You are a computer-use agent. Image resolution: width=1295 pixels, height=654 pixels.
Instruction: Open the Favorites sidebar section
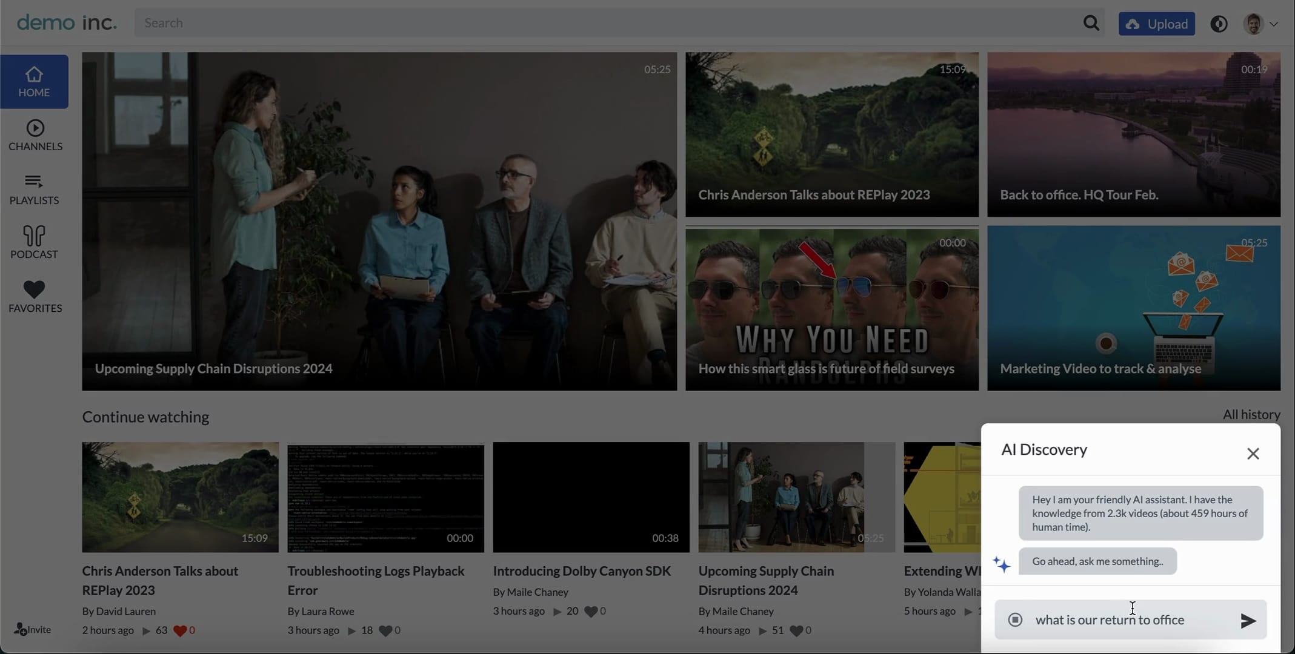(35, 297)
